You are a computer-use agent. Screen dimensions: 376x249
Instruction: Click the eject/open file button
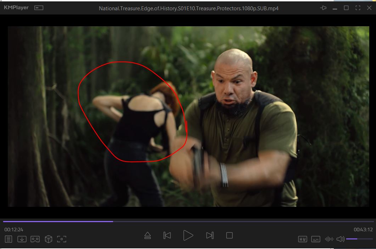tap(148, 236)
